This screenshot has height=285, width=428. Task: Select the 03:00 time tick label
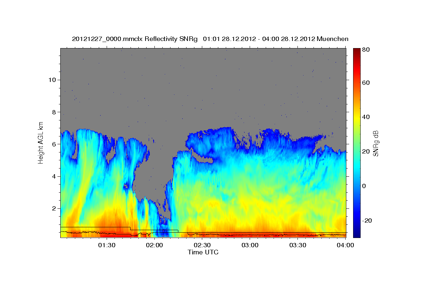coord(250,245)
